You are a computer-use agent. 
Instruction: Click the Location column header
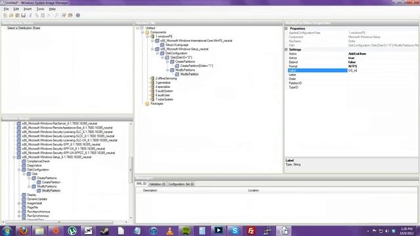coord(253,191)
